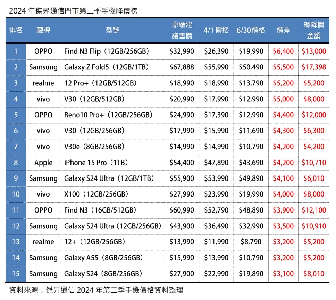The height and width of the screenshot is (300, 336).
Task: Select the $17,398 total drop amount
Action: tap(314, 67)
